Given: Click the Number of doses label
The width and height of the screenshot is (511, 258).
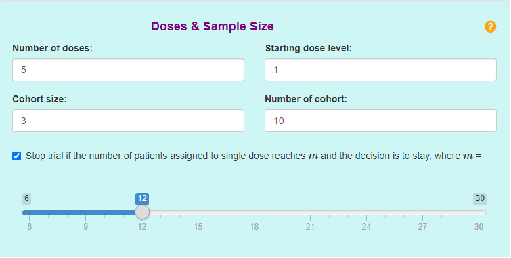Looking at the screenshot, I should 53,48.
